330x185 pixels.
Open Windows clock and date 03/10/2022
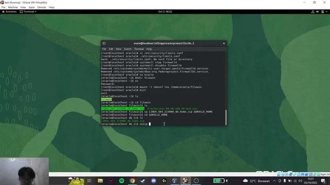(310, 181)
